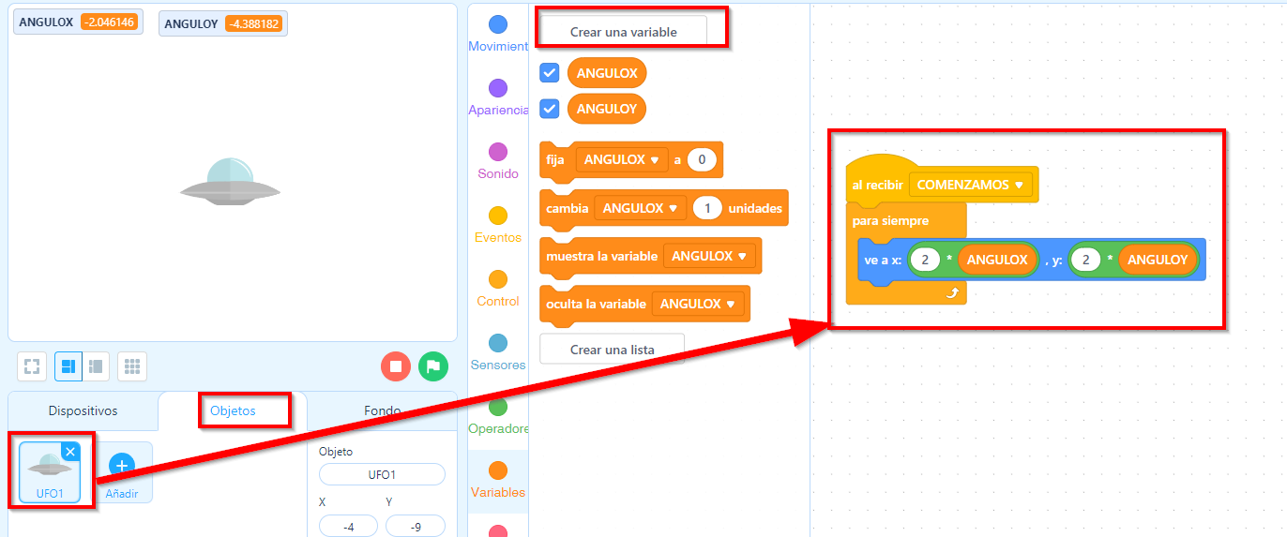The height and width of the screenshot is (537, 1287).
Task: Open dropdown in muestra la variable block
Action: pos(709,256)
